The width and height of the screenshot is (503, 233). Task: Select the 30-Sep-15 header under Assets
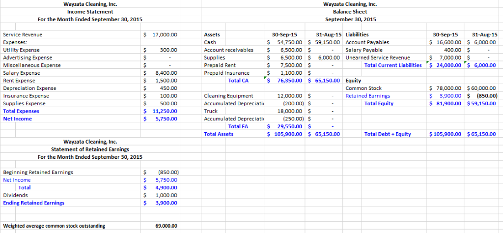pyautogui.click(x=284, y=35)
